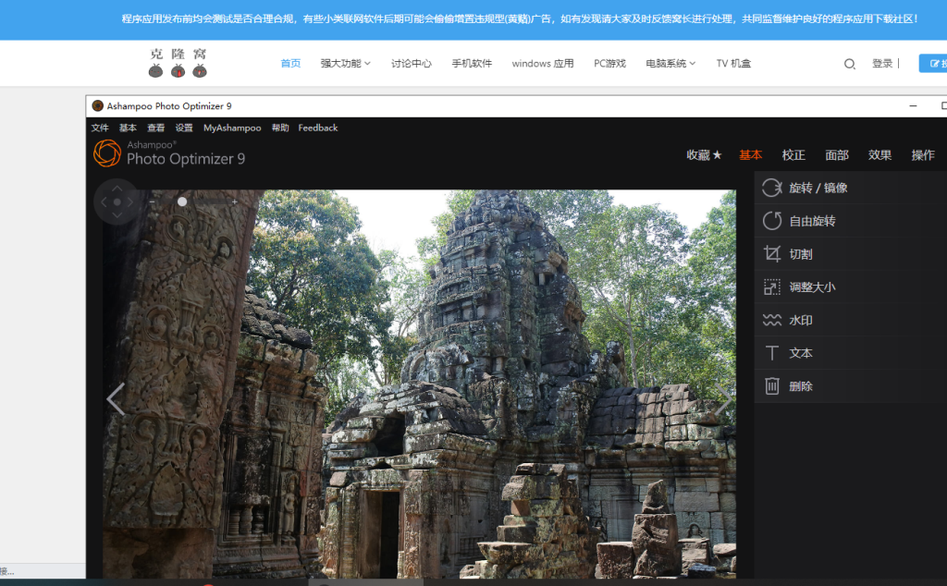Open the TV 机盒 link

pos(733,64)
